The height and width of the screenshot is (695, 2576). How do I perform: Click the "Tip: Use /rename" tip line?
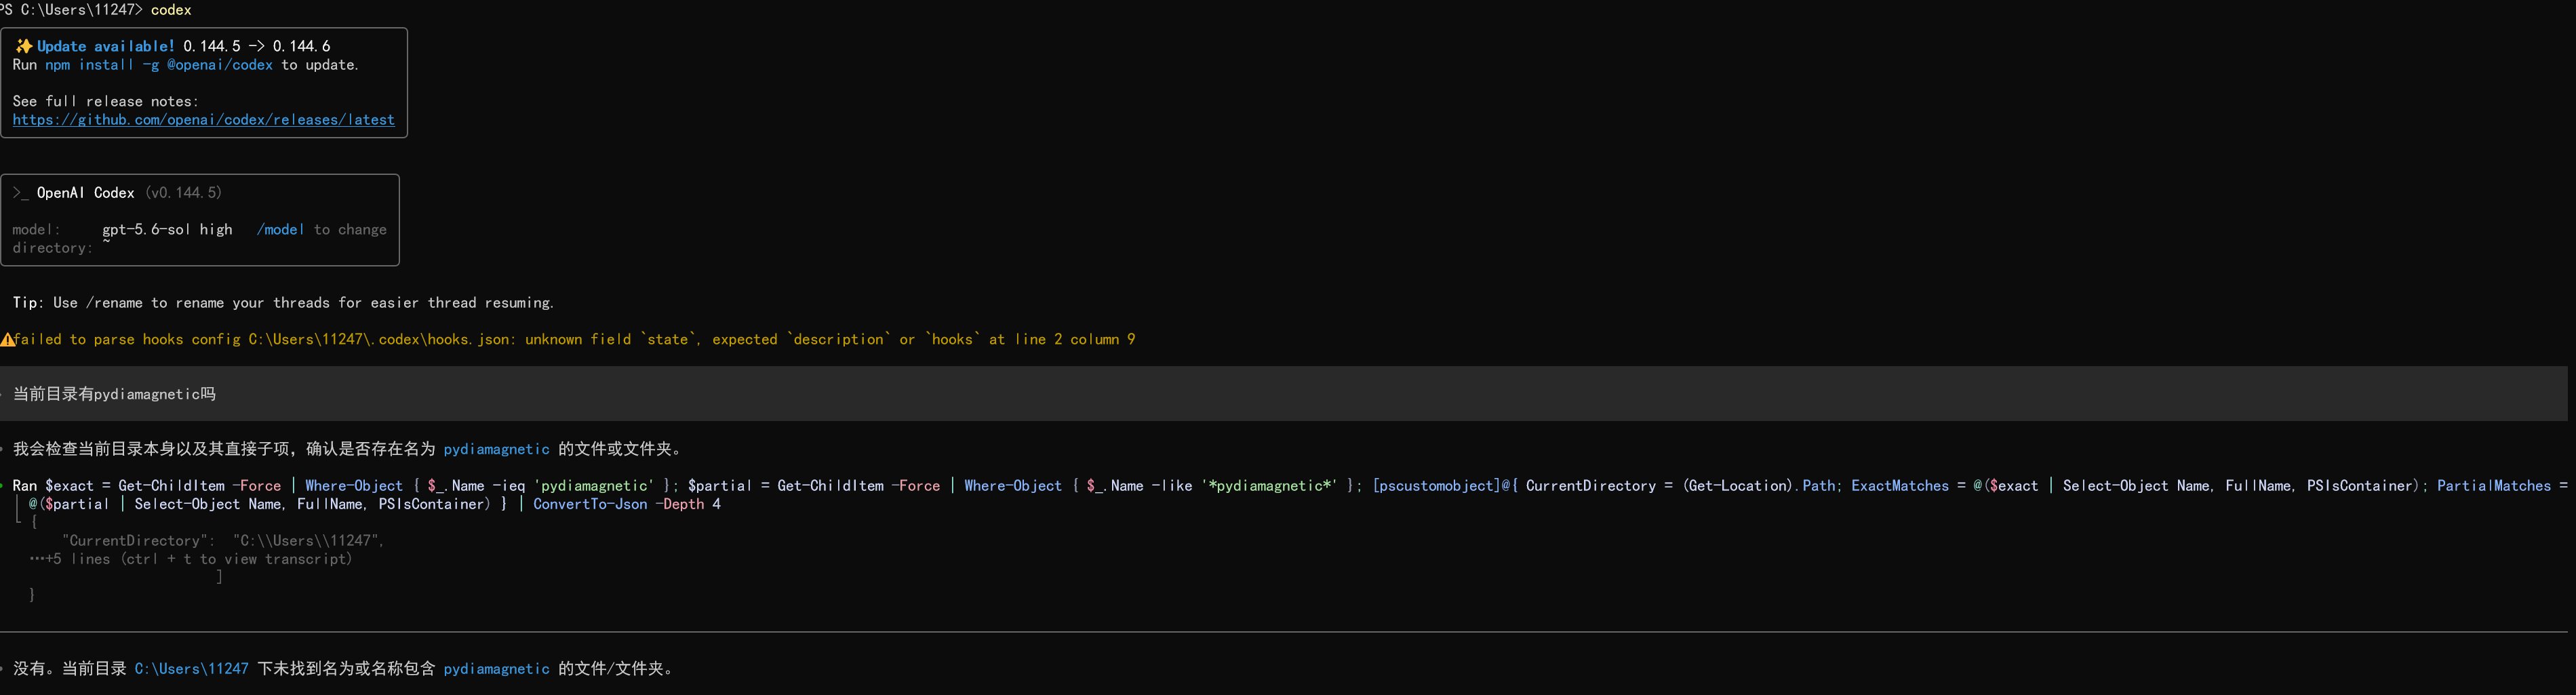click(x=283, y=303)
